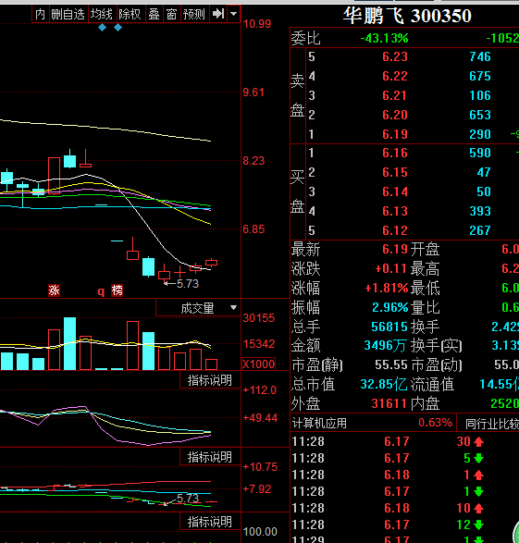Select sell level 1 price 6.19
Image resolution: width=519 pixels, height=543 pixels.
395,134
